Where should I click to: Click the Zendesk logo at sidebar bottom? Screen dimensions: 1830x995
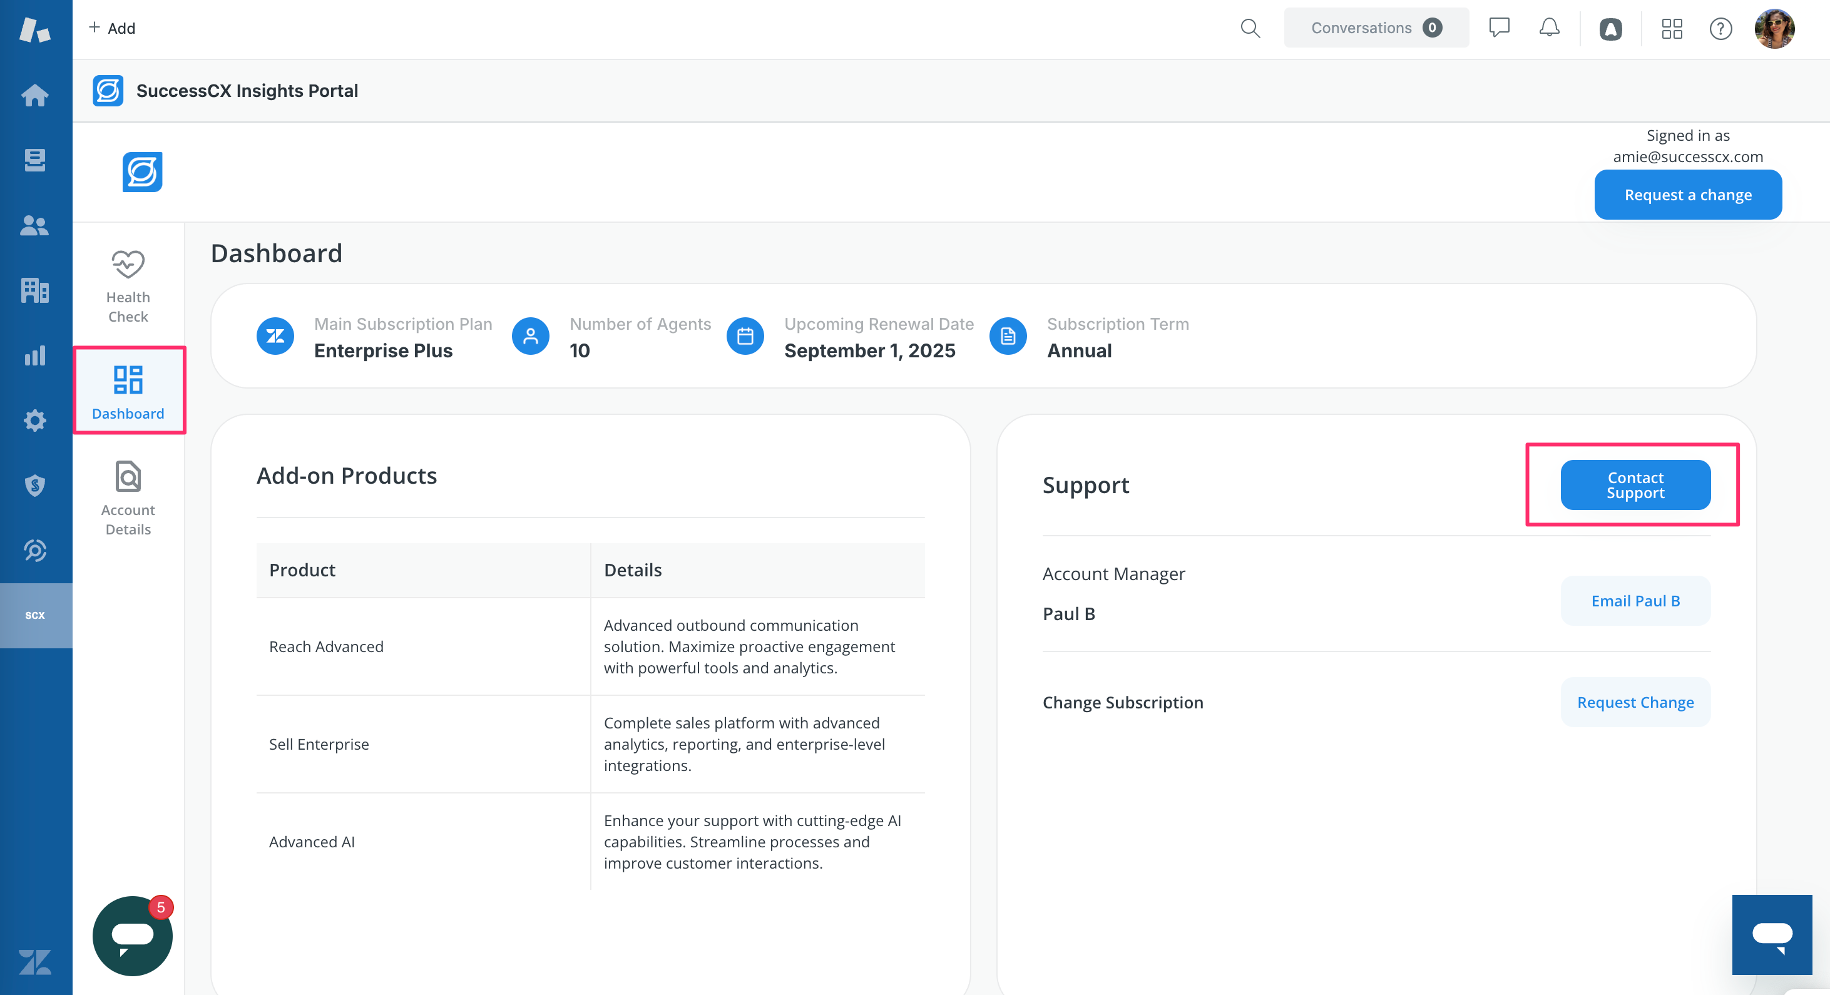tap(35, 963)
